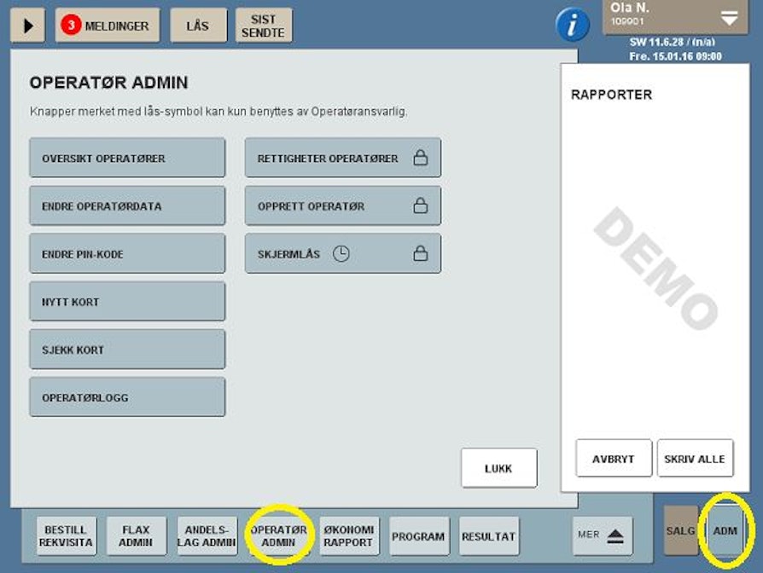This screenshot has height=573, width=763.
Task: Switch to the ADM tab
Action: (725, 531)
